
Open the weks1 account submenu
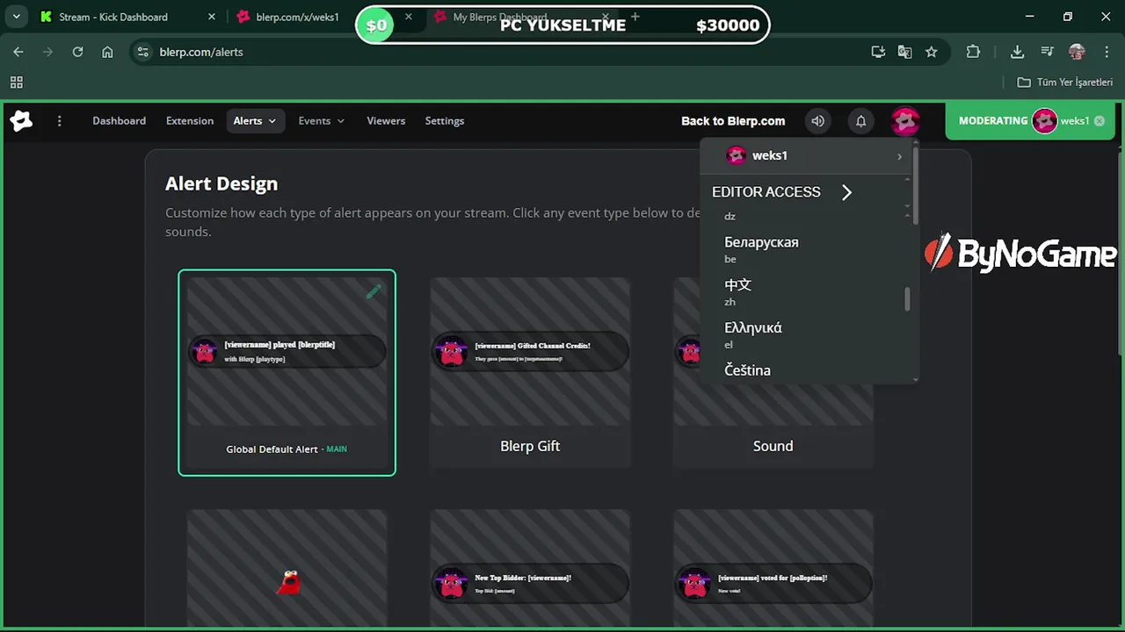[x=813, y=155]
